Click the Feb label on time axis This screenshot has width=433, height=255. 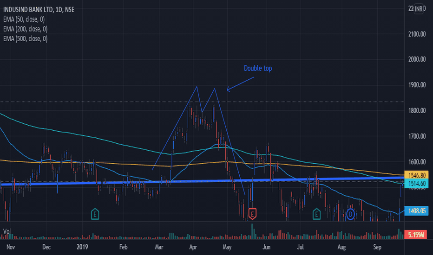[x=123, y=247]
